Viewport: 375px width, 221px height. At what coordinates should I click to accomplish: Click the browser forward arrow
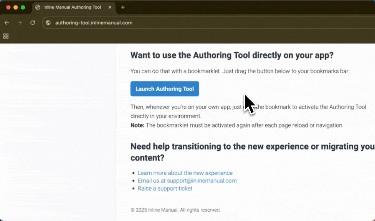point(19,23)
